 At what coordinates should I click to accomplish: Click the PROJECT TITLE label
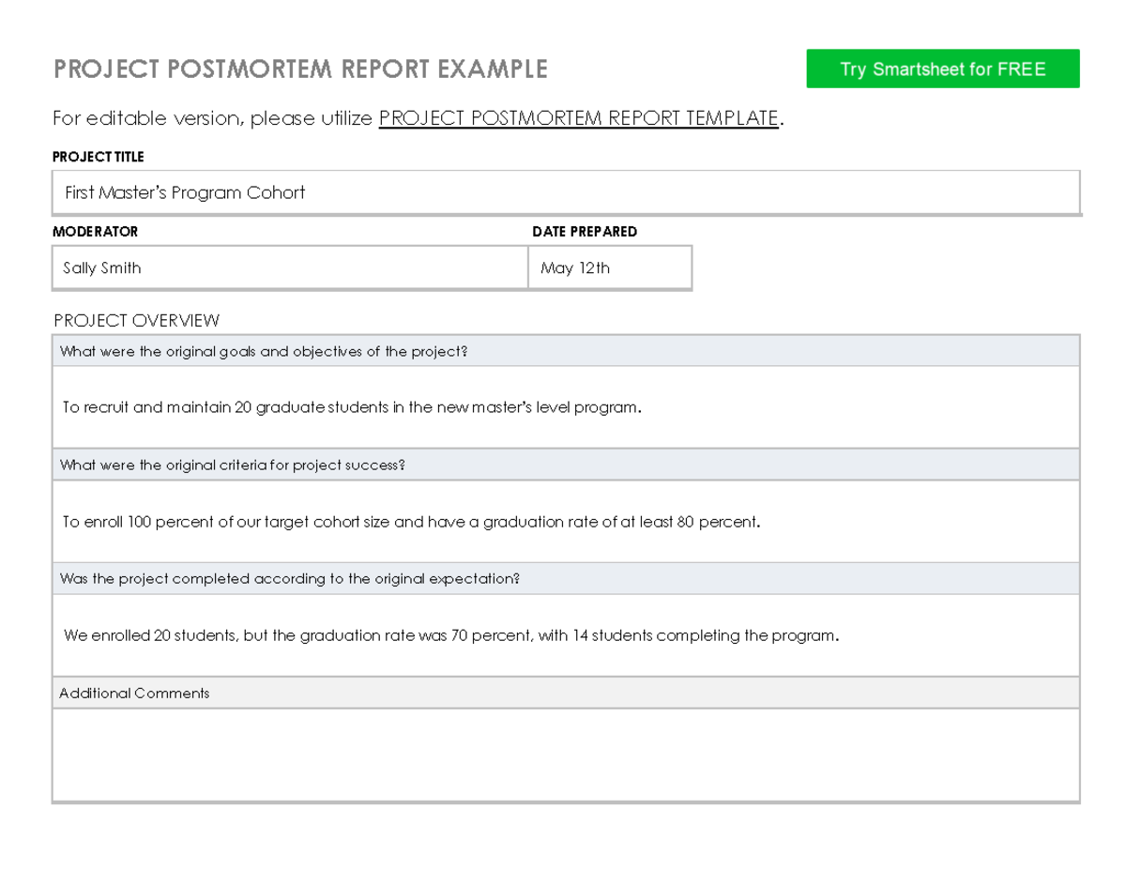click(x=99, y=157)
